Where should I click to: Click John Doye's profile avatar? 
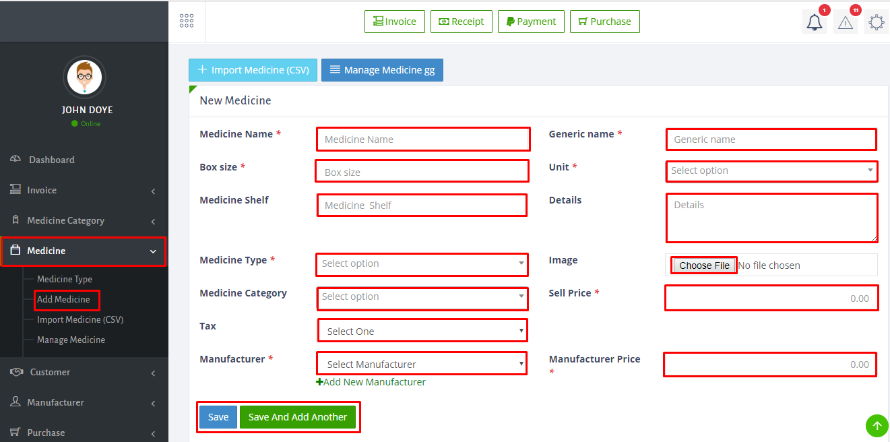[x=84, y=77]
